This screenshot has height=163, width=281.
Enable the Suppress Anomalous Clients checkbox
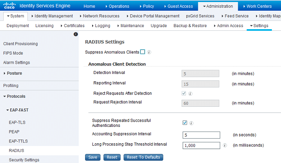(x=142, y=52)
